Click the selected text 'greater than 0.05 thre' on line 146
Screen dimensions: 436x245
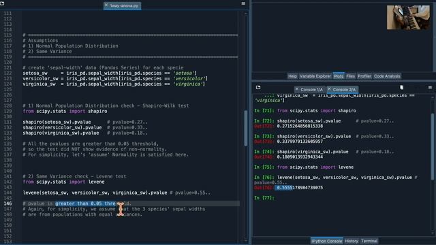[85, 203]
